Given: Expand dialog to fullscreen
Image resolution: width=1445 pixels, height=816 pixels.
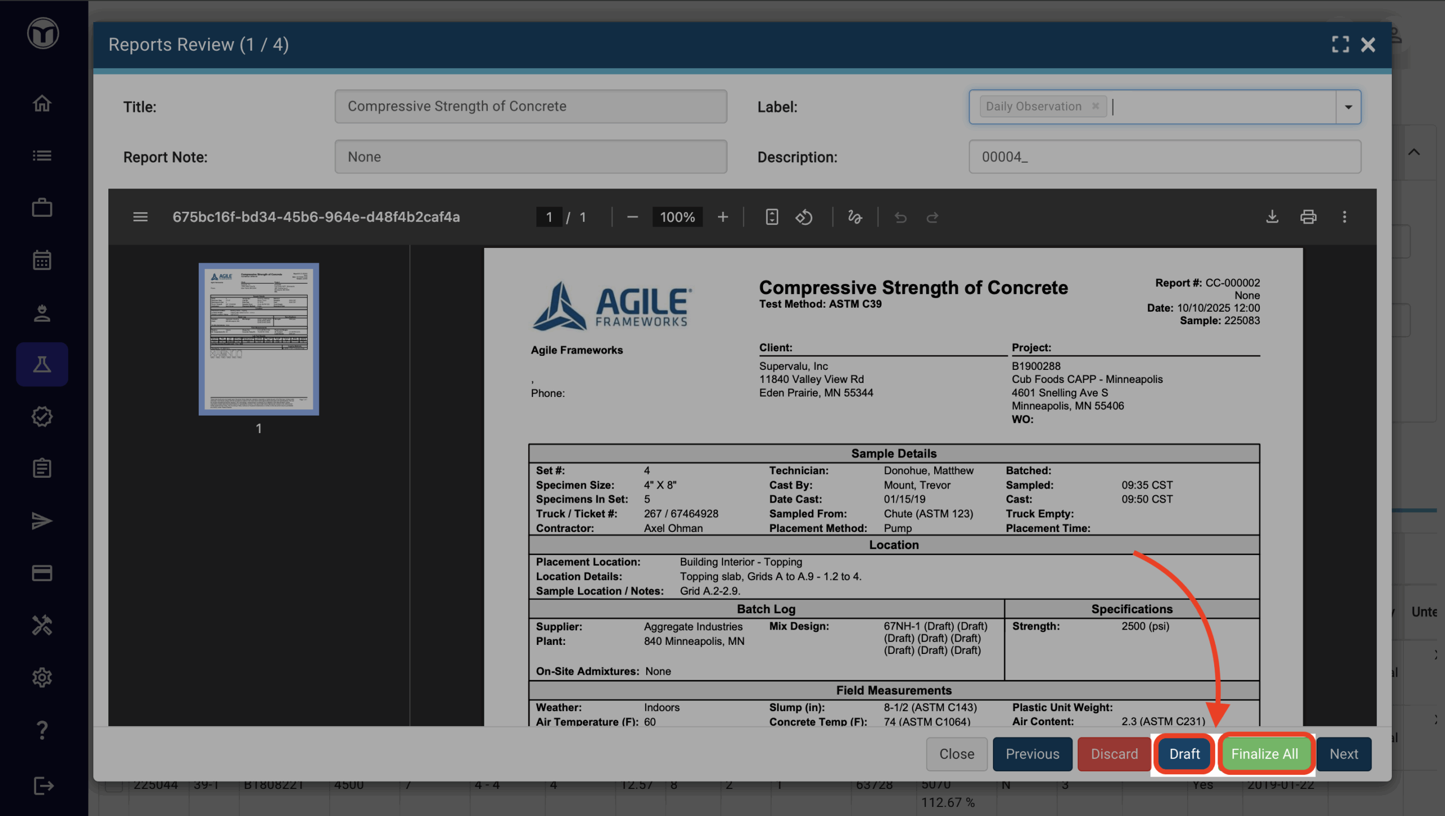Looking at the screenshot, I should (x=1340, y=45).
